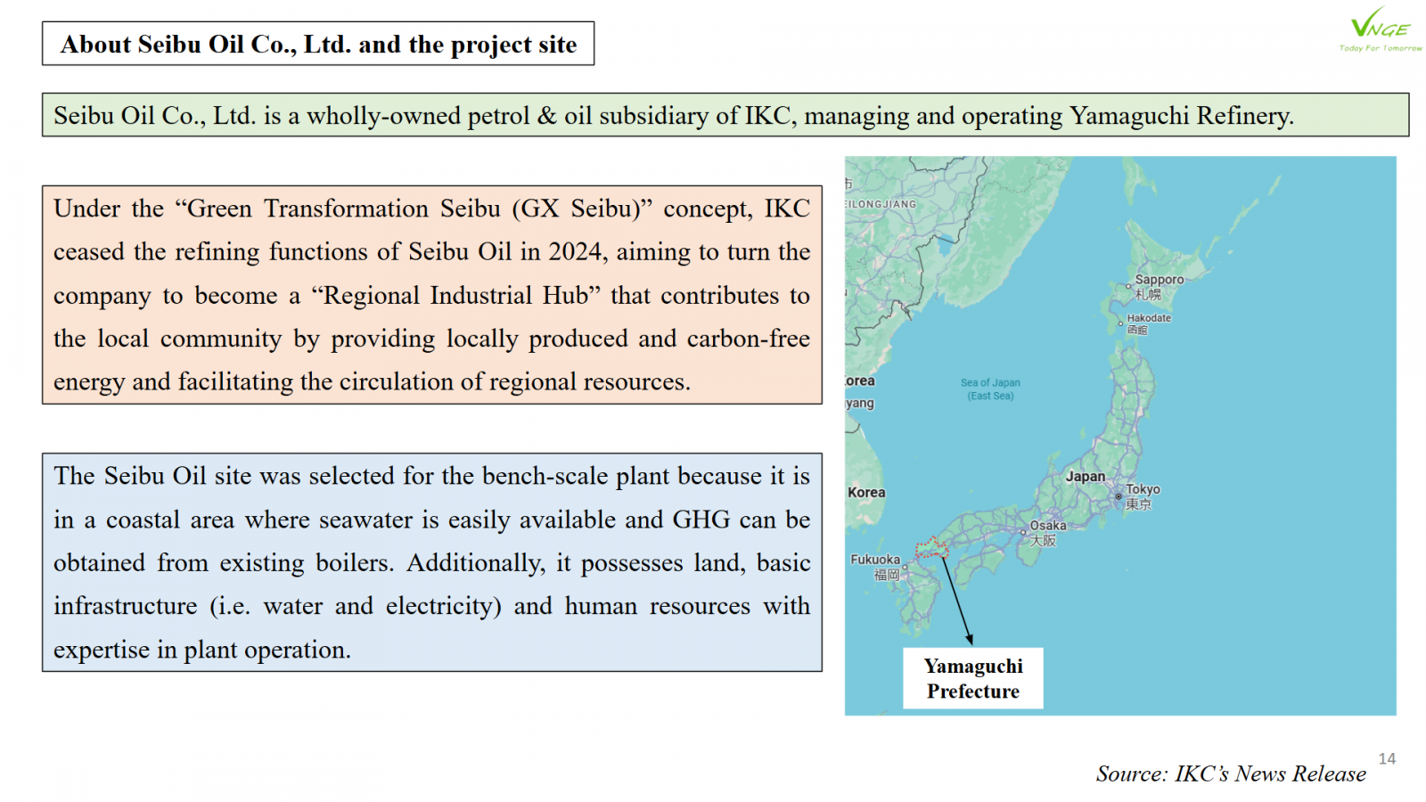This screenshot has height=802, width=1426.
Task: Select the orange Green Transformation Seibu text box
Action: coord(431,295)
